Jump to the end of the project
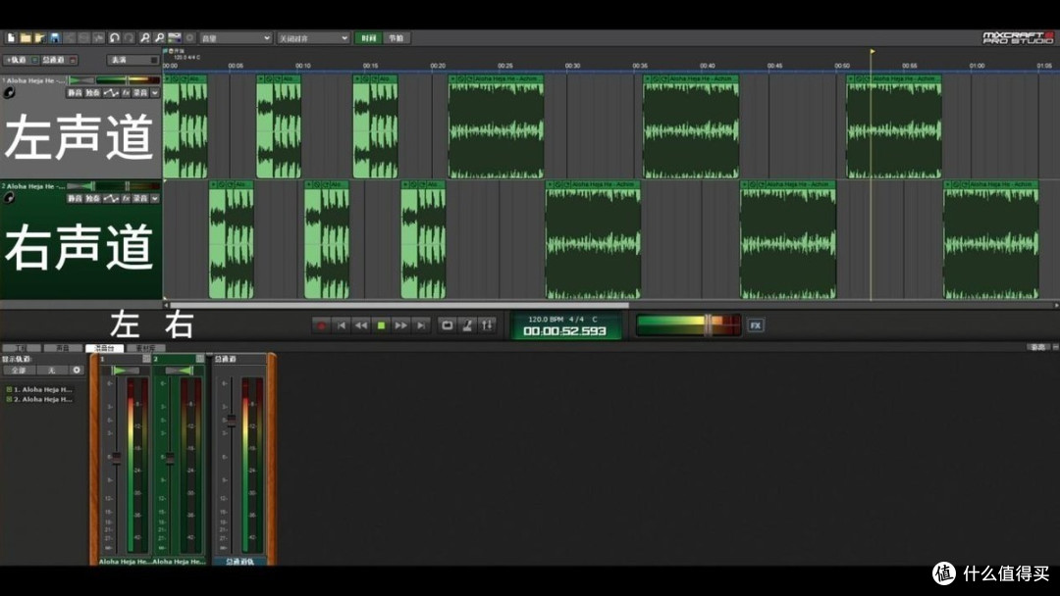 tap(420, 325)
